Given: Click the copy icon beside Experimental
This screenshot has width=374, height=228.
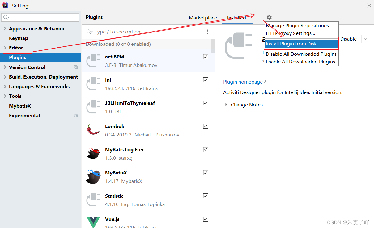Looking at the screenshot, I should [x=76, y=115].
